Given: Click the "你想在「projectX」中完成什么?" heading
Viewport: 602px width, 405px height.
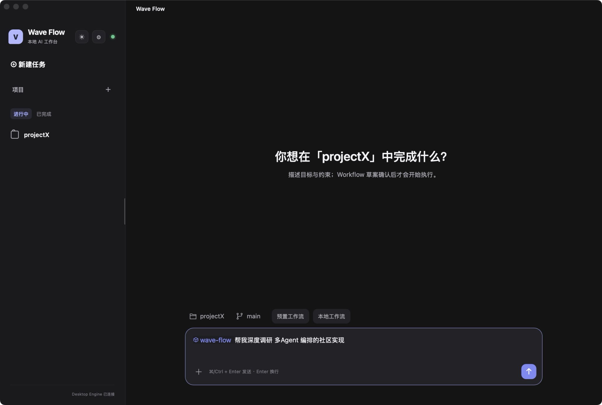Looking at the screenshot, I should (x=361, y=157).
